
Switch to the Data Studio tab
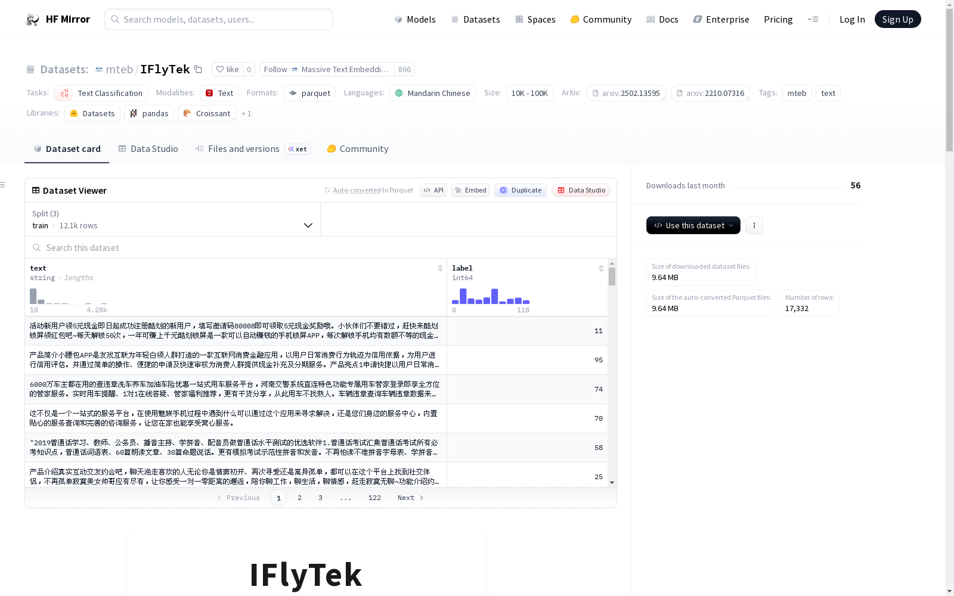[148, 149]
